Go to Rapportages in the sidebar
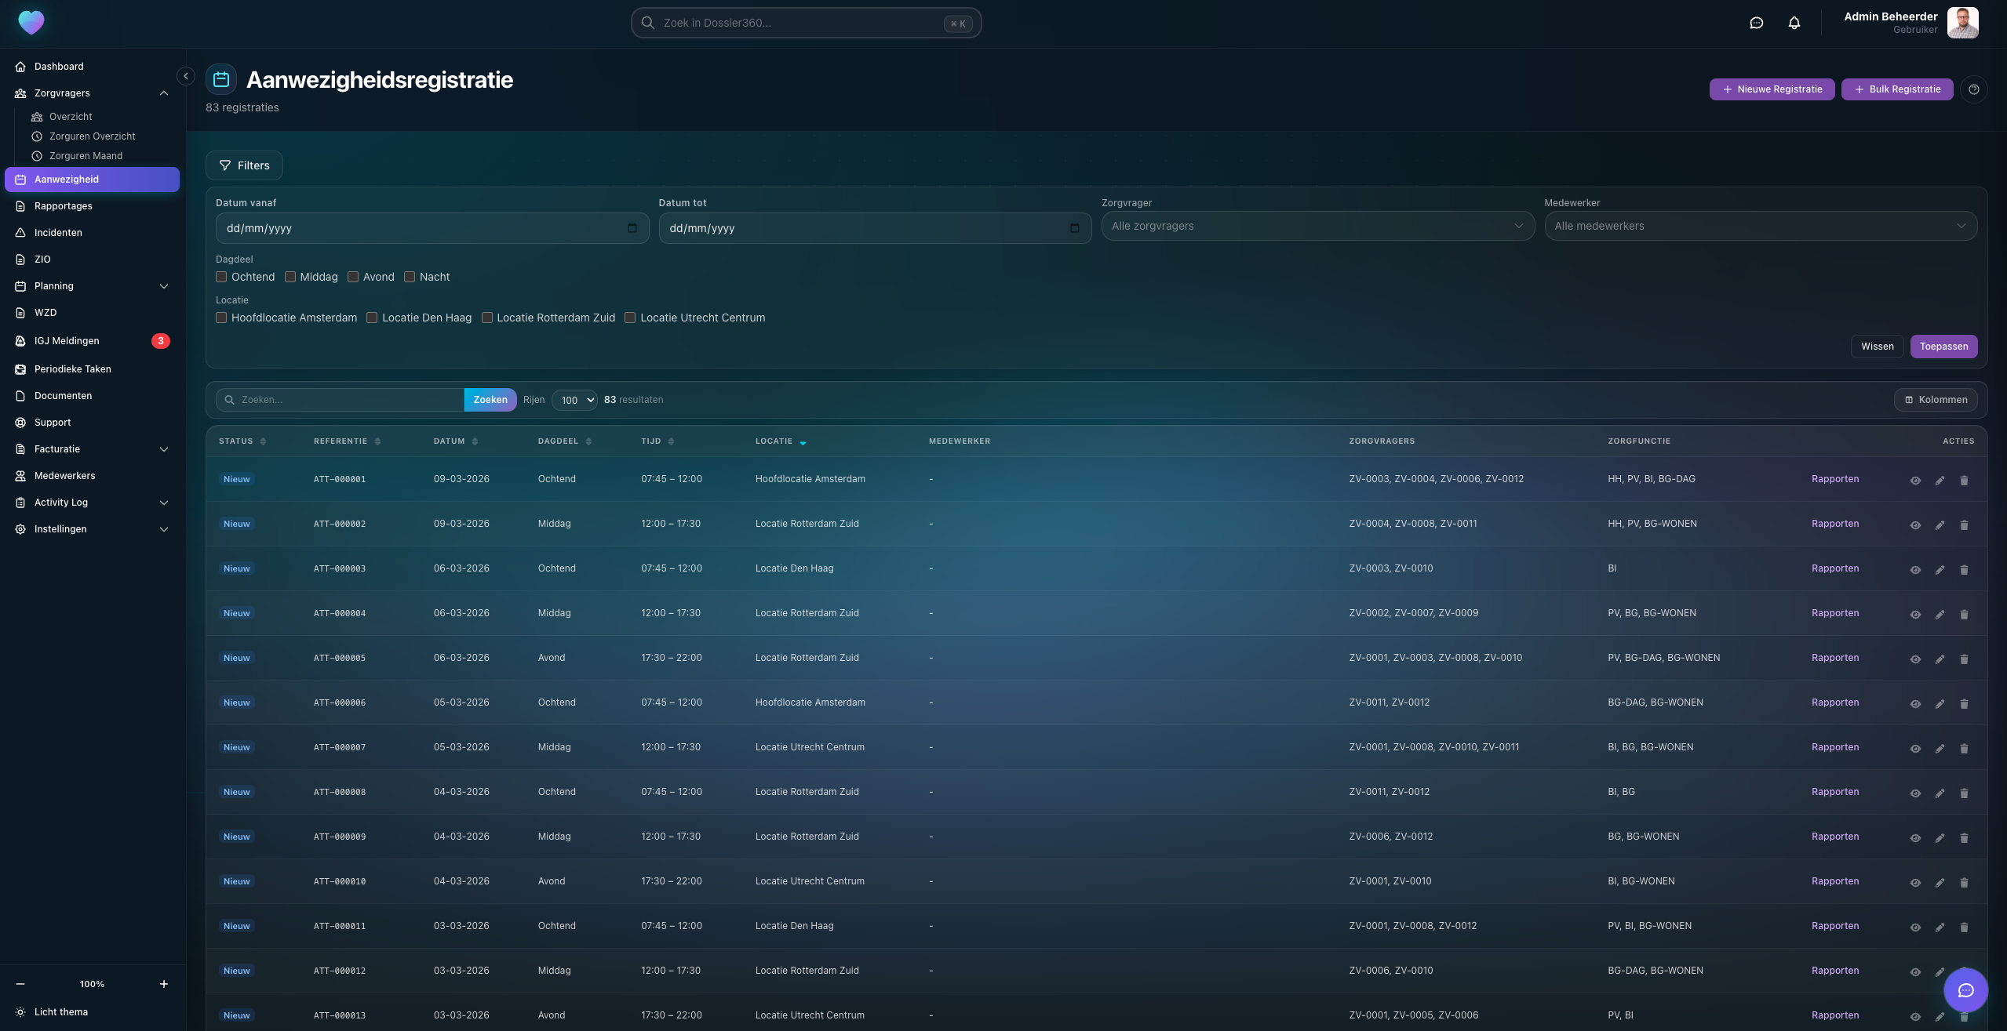The image size is (2007, 1031). click(63, 206)
